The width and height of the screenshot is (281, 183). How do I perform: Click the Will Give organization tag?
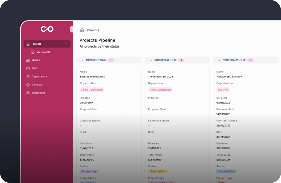(223, 90)
